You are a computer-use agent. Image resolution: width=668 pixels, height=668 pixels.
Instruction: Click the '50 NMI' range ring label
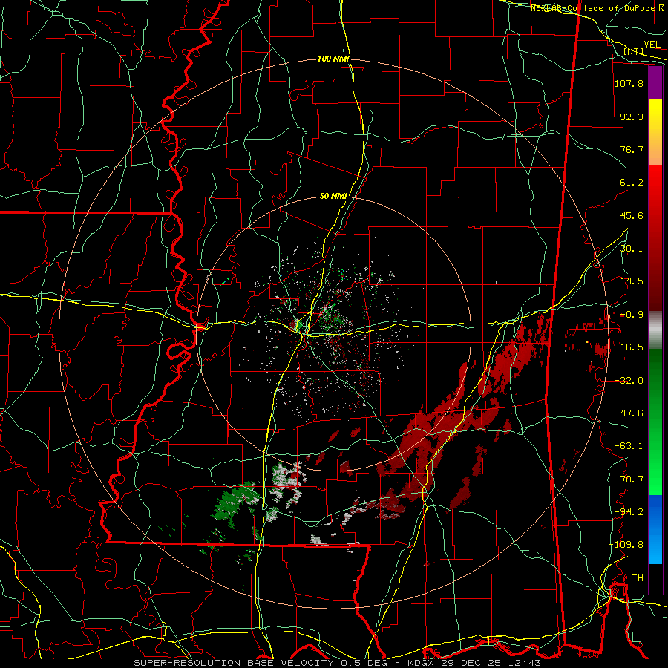click(x=333, y=197)
